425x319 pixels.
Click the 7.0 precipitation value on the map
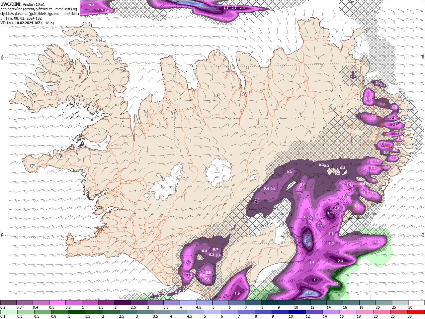click(308, 293)
